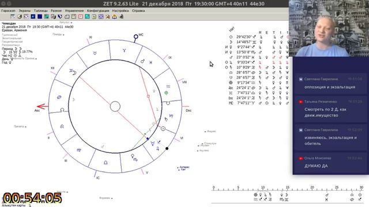The width and height of the screenshot is (369, 207).
Task: Click the document with globe toolbar icon
Action: (54, 17)
